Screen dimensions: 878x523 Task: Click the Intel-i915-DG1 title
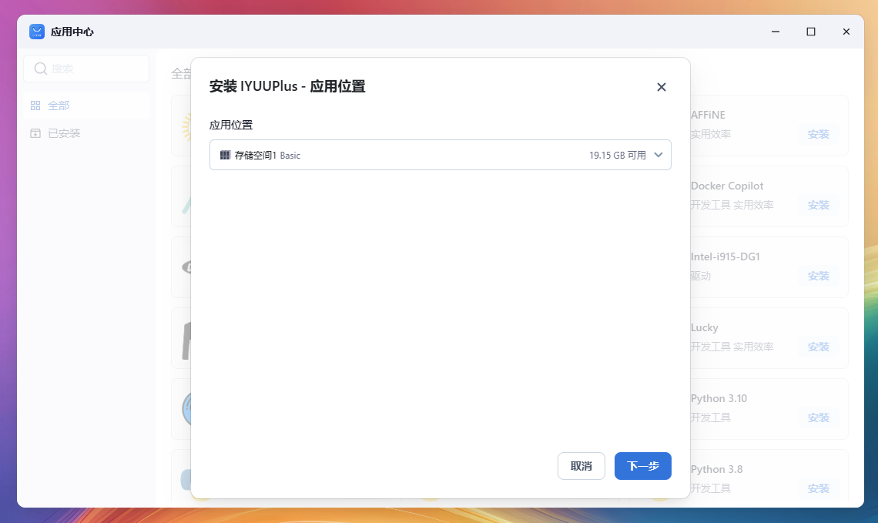726,256
